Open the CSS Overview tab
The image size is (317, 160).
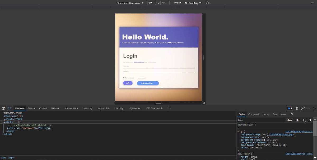pyautogui.click(x=155, y=108)
